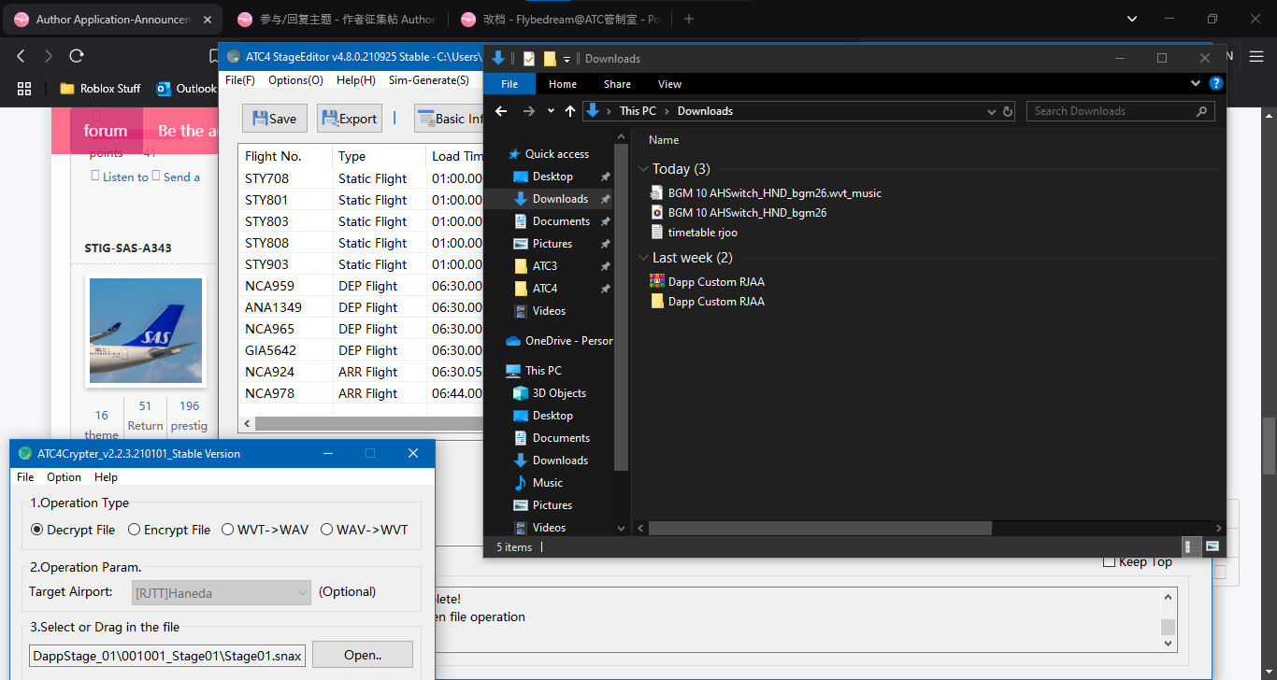1277x680 pixels.
Task: Select the Decrypt File radio button
Action: coord(37,530)
